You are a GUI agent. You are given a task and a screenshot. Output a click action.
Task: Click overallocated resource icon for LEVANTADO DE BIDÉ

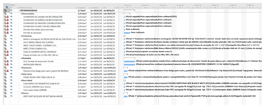click(x=8, y=26)
